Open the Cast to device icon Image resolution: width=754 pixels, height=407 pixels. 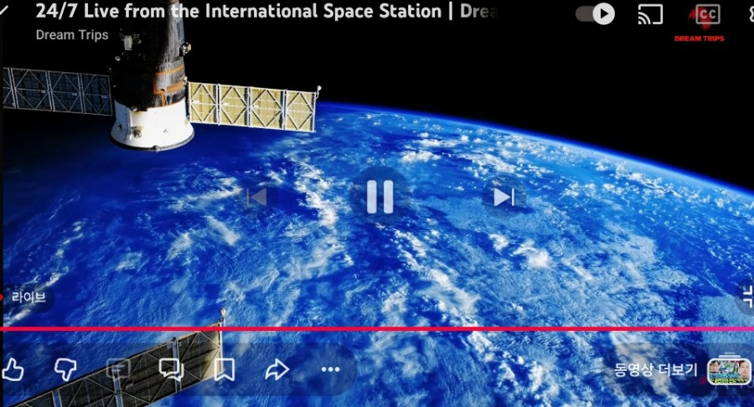pyautogui.click(x=650, y=14)
